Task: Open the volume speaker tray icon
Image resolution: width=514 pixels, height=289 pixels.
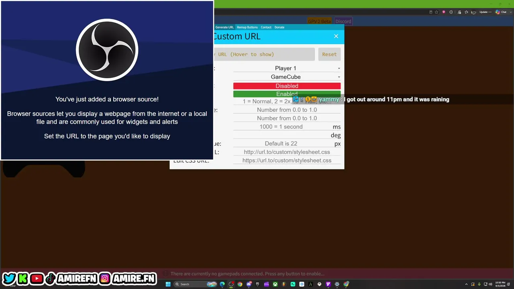Action: (x=491, y=284)
